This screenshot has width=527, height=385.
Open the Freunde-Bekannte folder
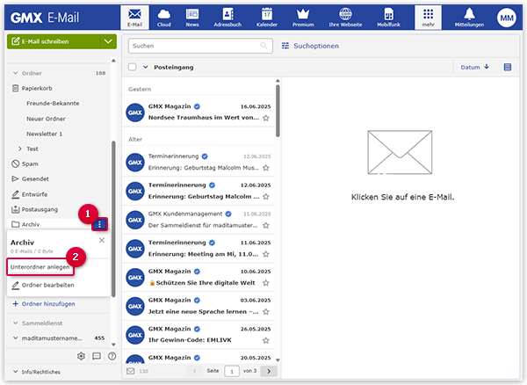click(53, 103)
